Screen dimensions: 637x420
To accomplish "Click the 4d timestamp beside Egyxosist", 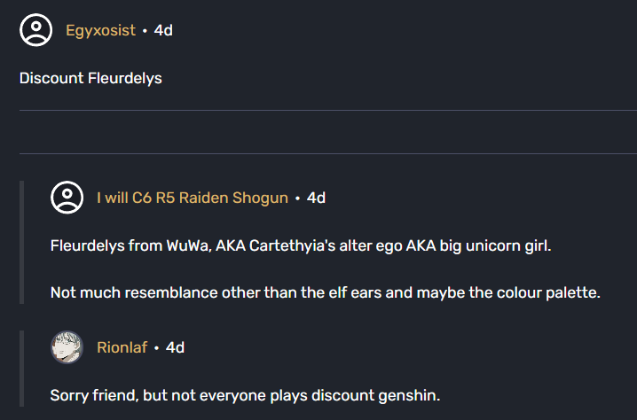I will 163,30.
